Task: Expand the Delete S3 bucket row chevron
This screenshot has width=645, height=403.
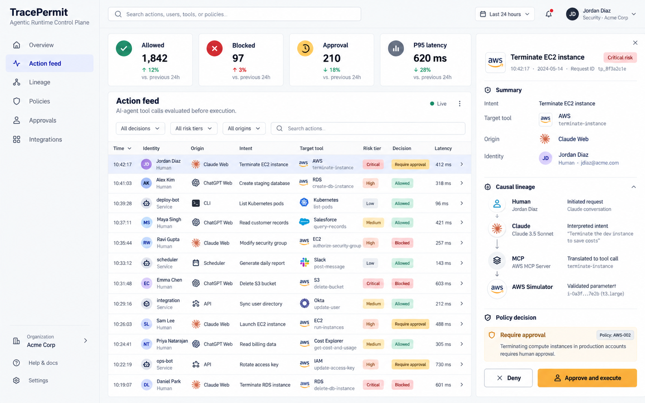Action: pos(462,283)
